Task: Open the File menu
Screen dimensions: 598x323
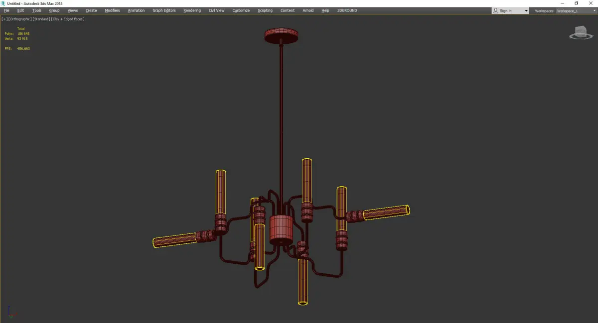Action: [x=6, y=10]
